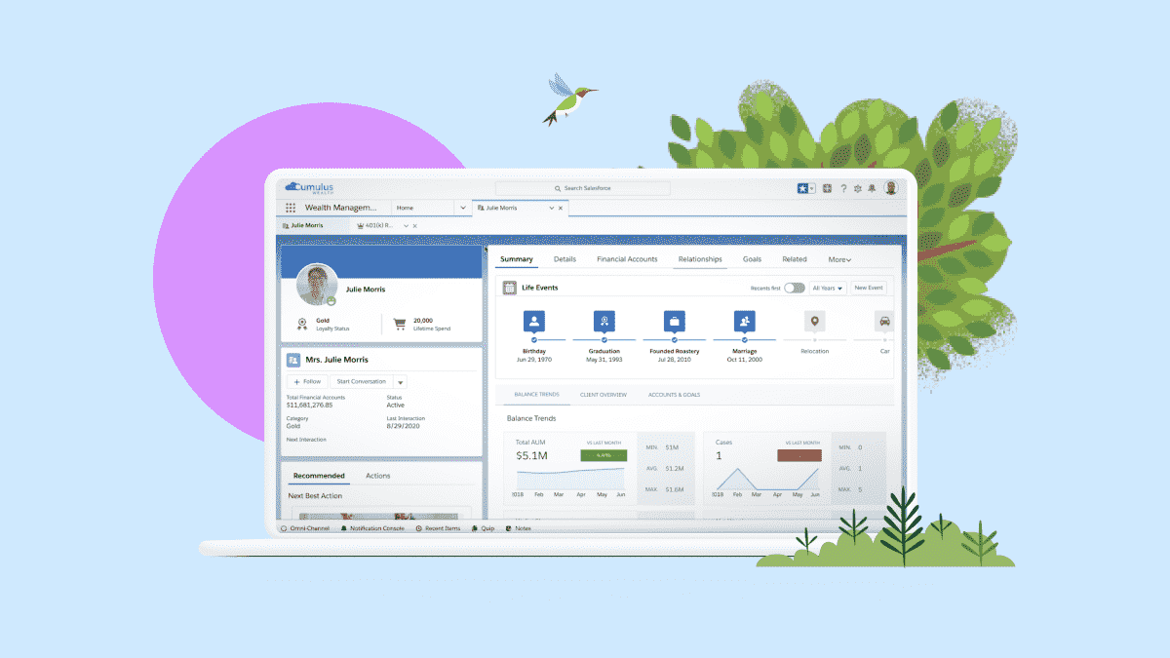This screenshot has height=658, width=1170.
Task: Toggle the Recents first switch
Action: (x=794, y=288)
